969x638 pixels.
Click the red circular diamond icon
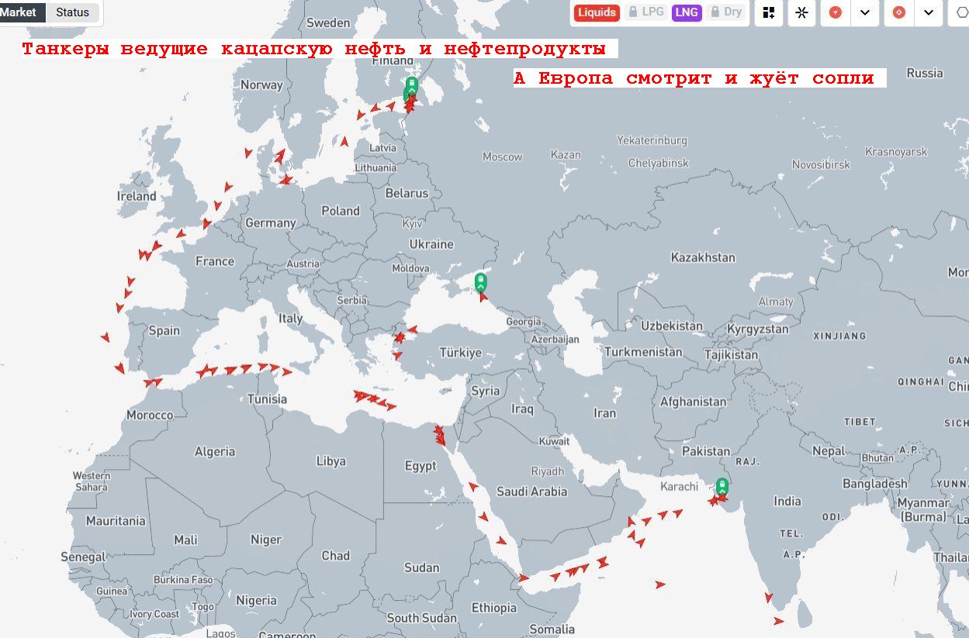pos(898,12)
